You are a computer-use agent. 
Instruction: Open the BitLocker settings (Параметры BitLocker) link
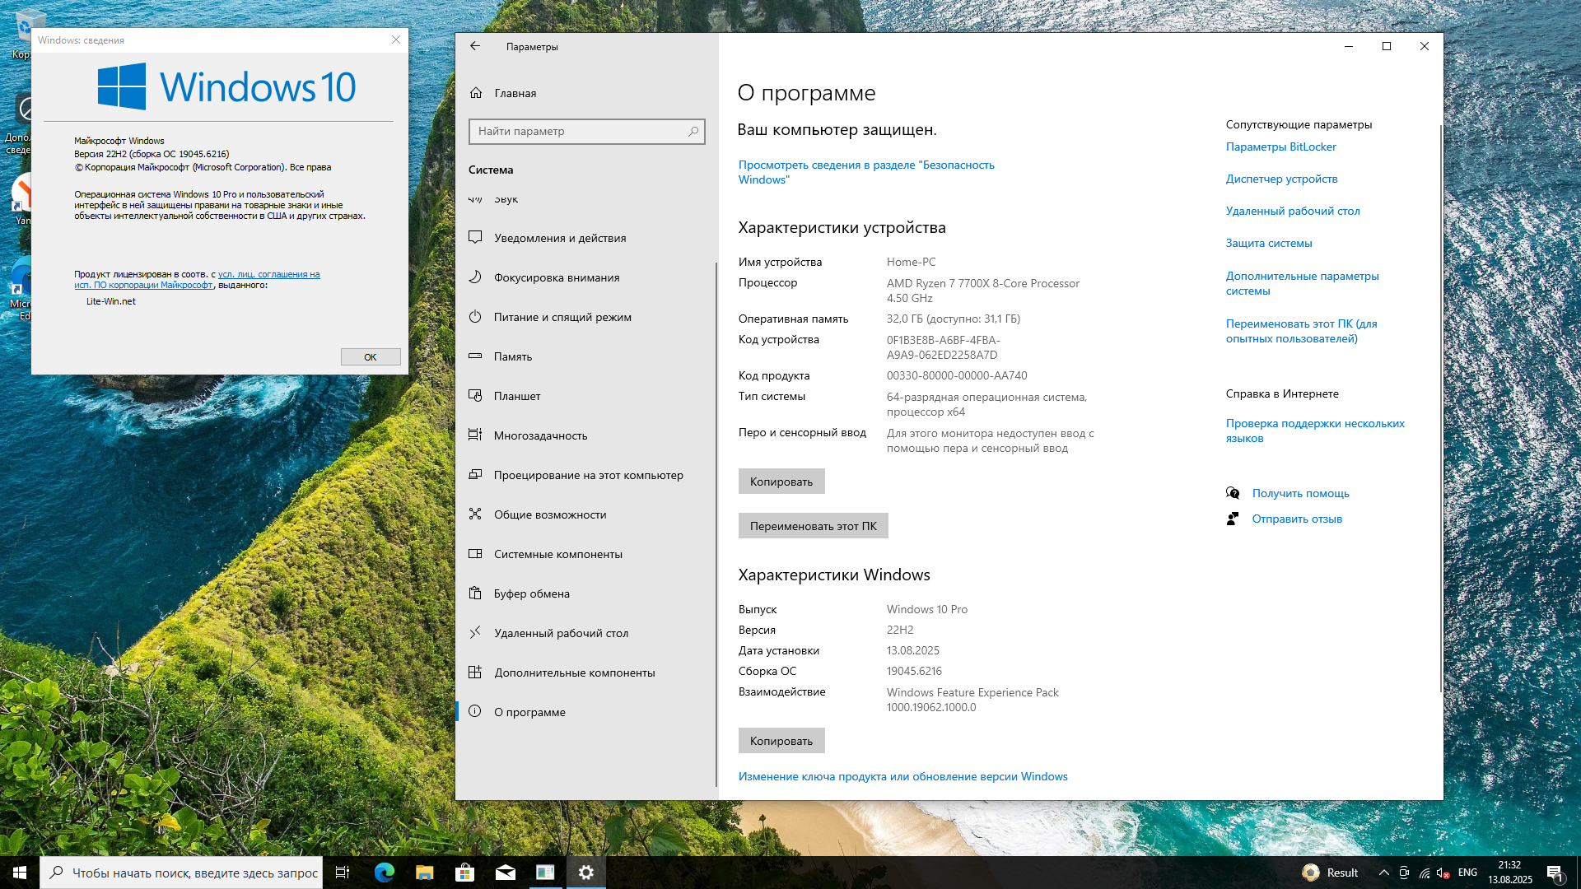point(1280,147)
